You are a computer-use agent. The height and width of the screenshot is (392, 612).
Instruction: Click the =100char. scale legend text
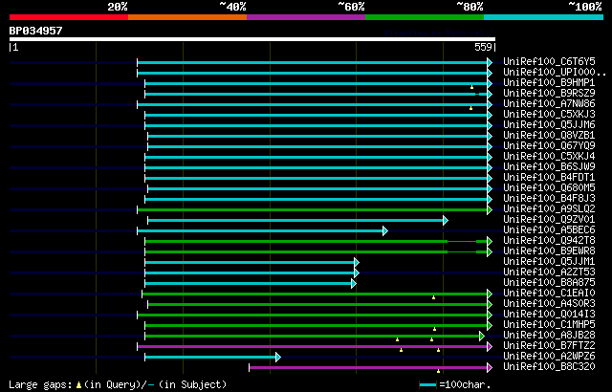coord(465,385)
